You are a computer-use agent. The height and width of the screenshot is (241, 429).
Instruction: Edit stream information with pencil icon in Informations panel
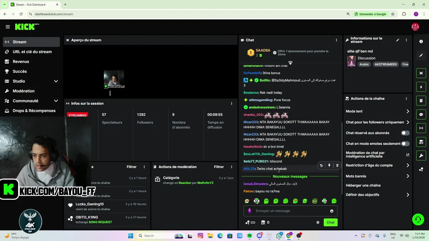pos(397,40)
